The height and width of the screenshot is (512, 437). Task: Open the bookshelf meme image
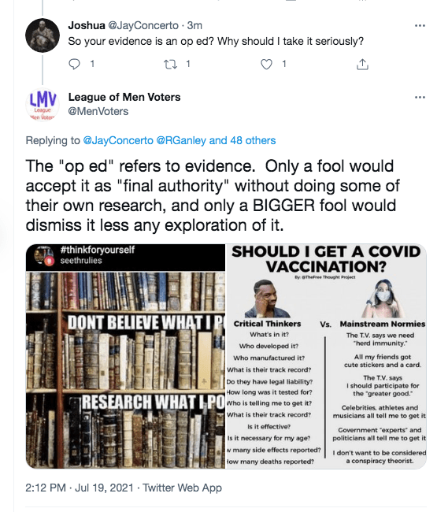click(x=126, y=356)
